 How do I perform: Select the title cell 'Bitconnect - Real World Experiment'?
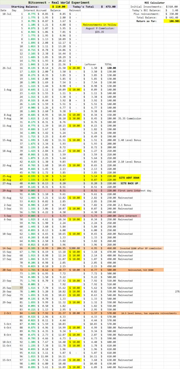coord(59,2)
